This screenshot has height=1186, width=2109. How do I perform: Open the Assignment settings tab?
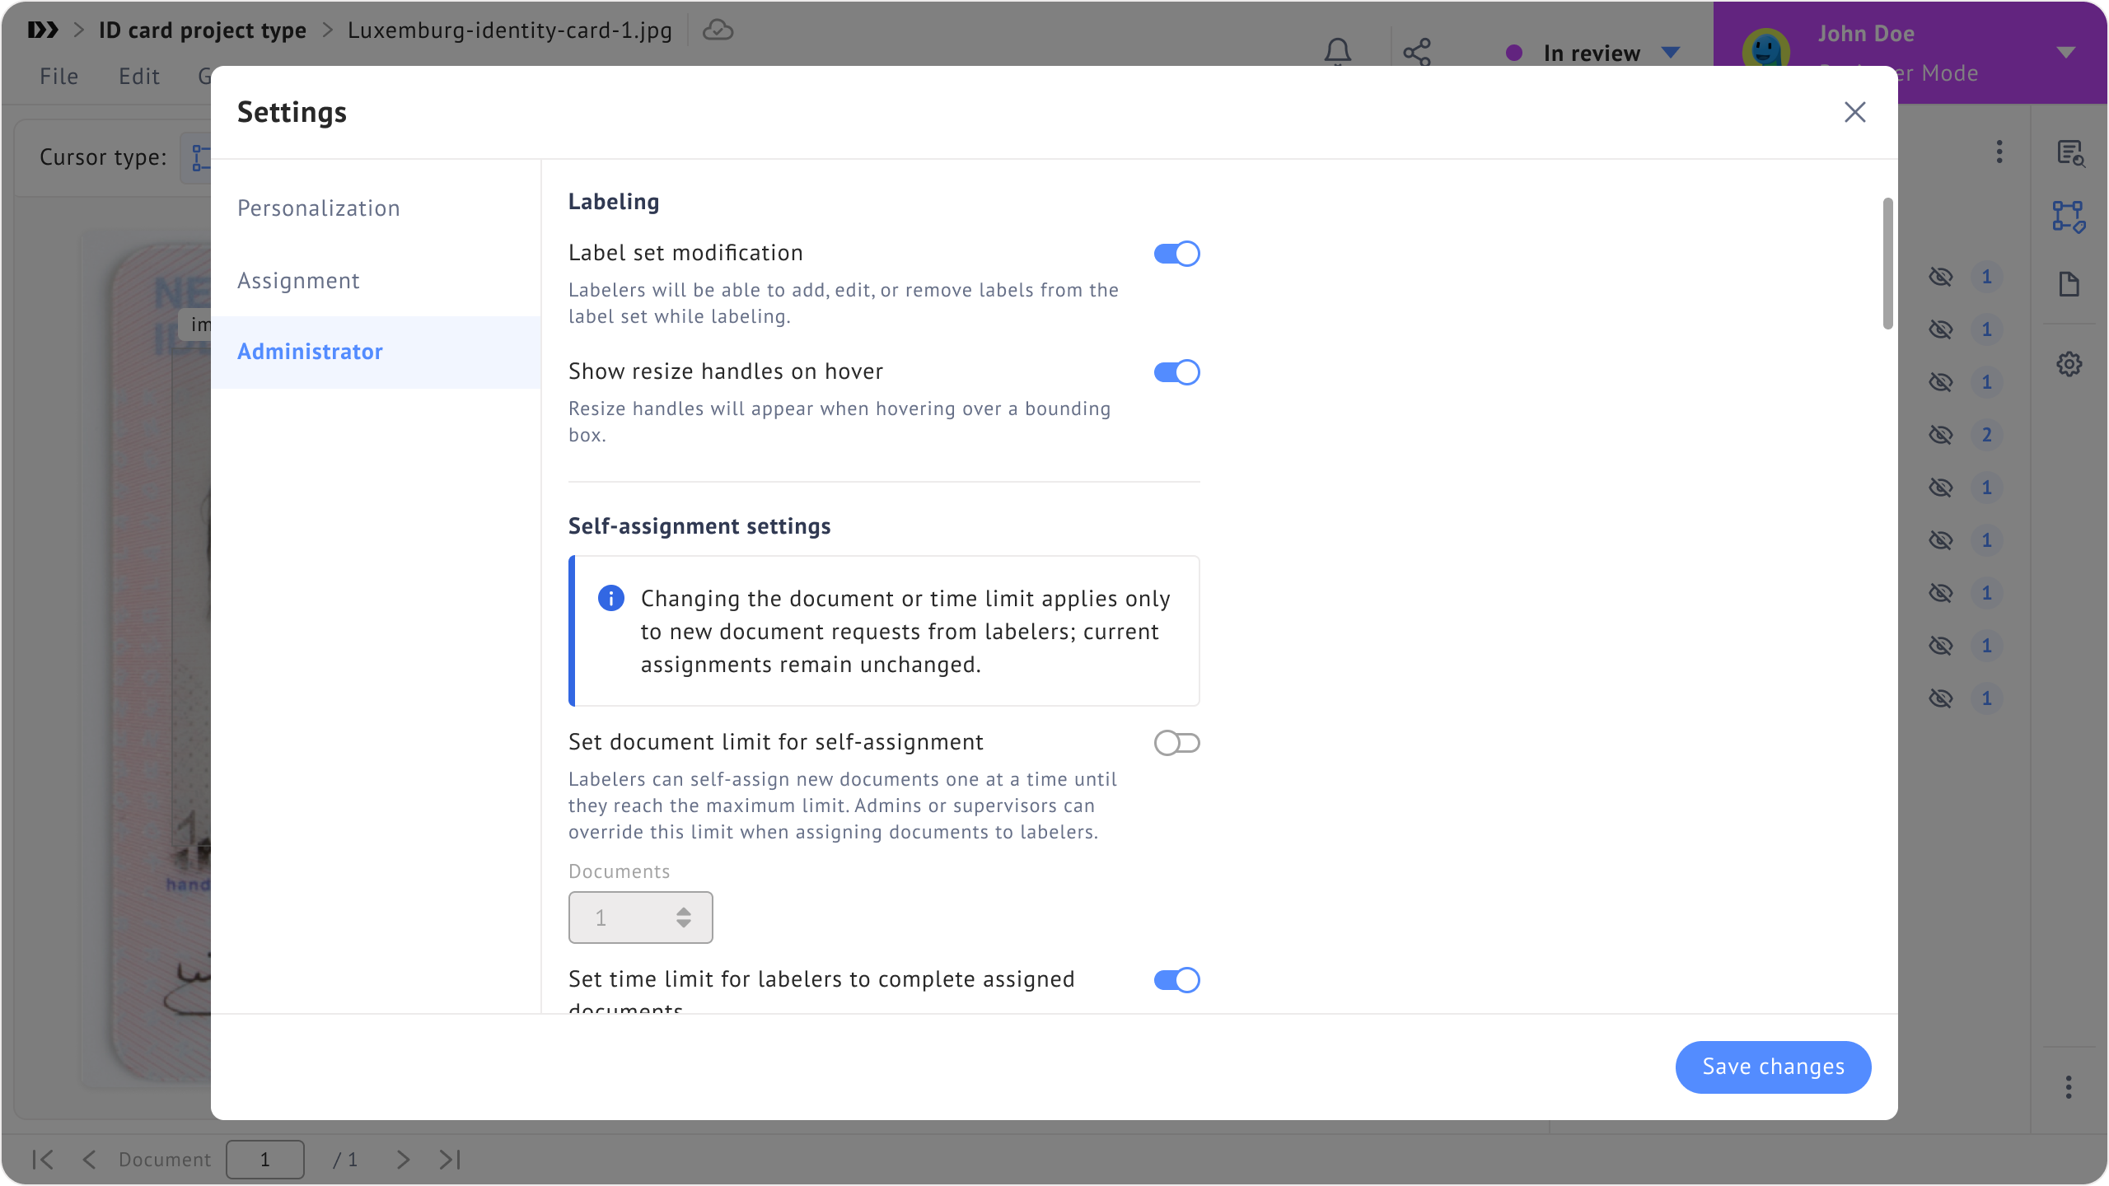tap(298, 281)
